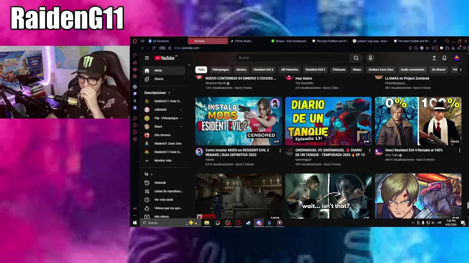Select the Música filter chip
Viewport: 469px width, 263px height.
click(241, 69)
